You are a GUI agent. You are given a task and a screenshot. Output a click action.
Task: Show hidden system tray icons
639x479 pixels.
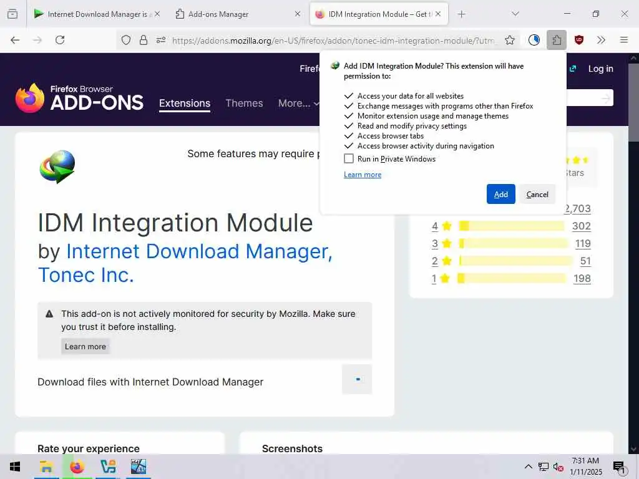tap(528, 467)
